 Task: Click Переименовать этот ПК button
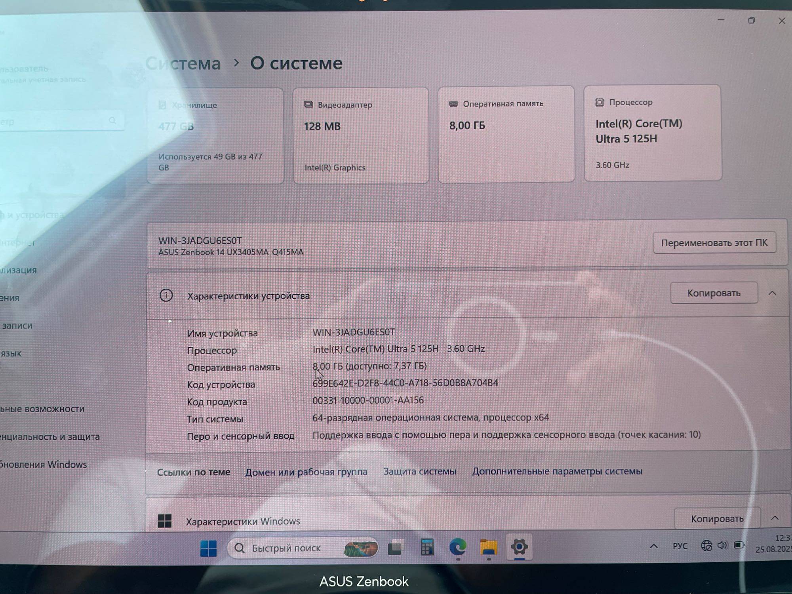[714, 243]
